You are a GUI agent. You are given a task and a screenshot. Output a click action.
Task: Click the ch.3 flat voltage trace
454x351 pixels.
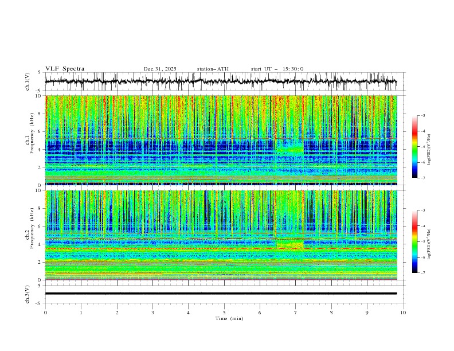[x=221, y=294]
